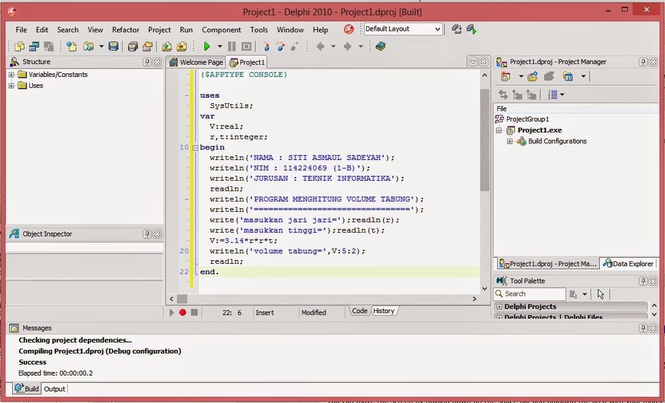
Task: Switch to the Output messages tab
Action: coord(54,388)
